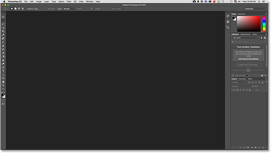Viewport: 271px width, 153px height.
Task: Click the Search Adobe Stock field
Action: [249, 42]
